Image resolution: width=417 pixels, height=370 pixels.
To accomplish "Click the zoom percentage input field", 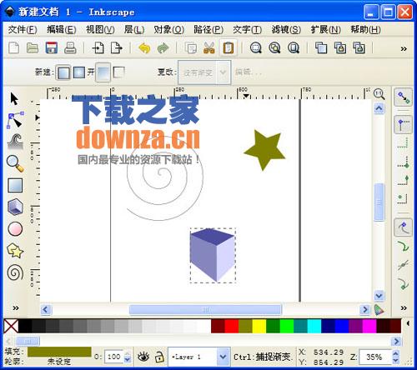I will 375,357.
